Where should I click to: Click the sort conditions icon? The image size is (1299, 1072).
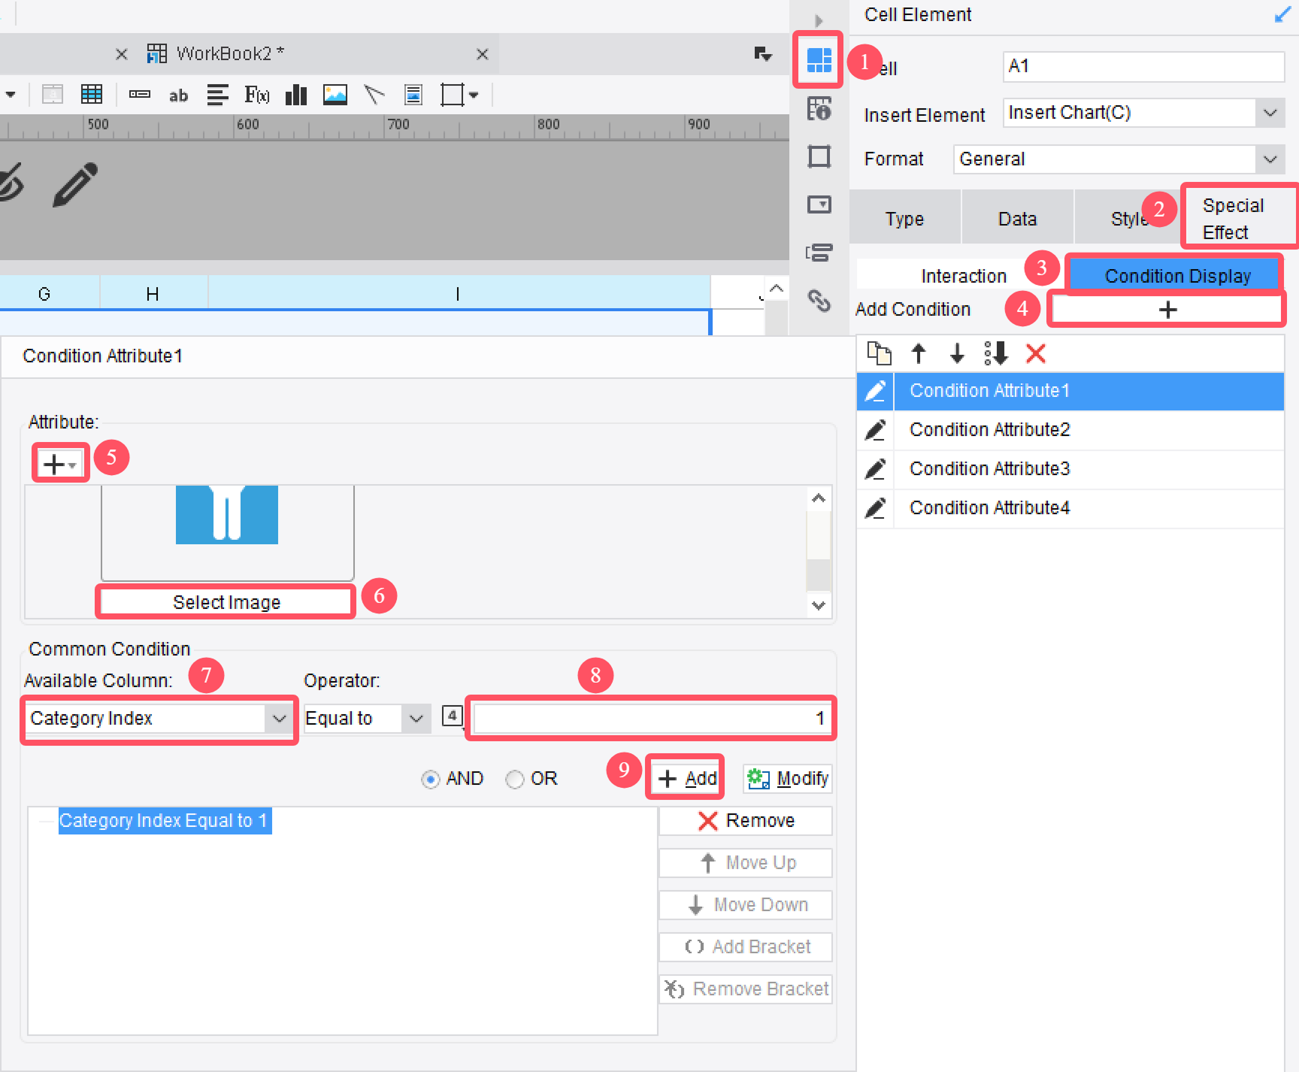tap(996, 353)
